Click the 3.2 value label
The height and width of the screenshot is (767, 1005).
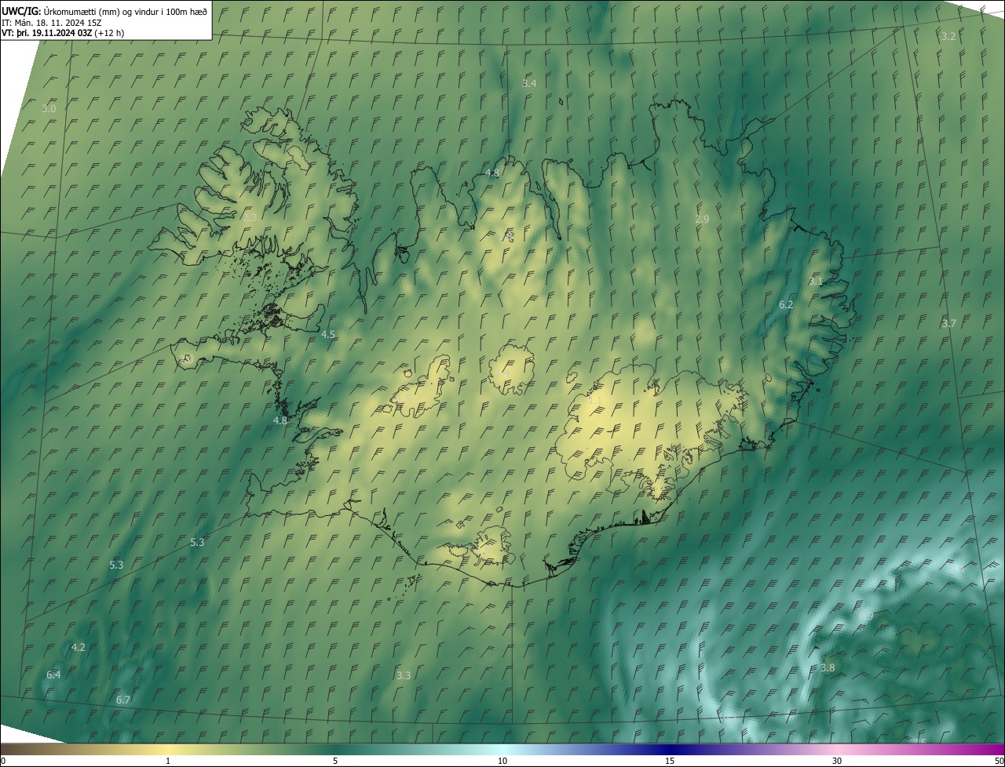(948, 36)
